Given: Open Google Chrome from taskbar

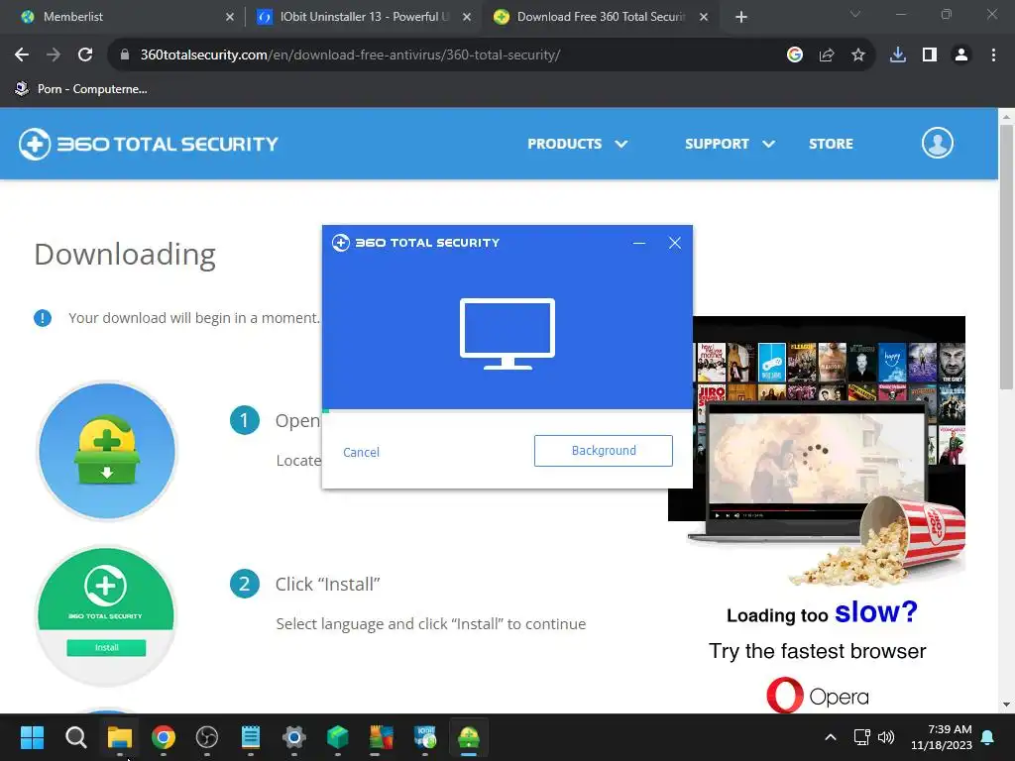Looking at the screenshot, I should coord(164,737).
